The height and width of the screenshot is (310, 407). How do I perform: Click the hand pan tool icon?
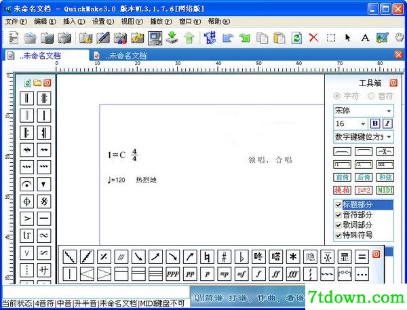[x=400, y=38]
